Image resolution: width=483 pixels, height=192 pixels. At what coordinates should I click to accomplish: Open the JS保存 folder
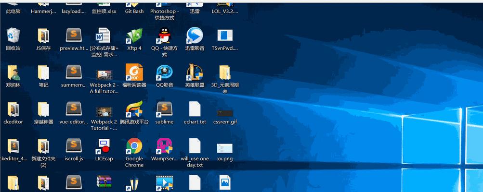(43, 36)
